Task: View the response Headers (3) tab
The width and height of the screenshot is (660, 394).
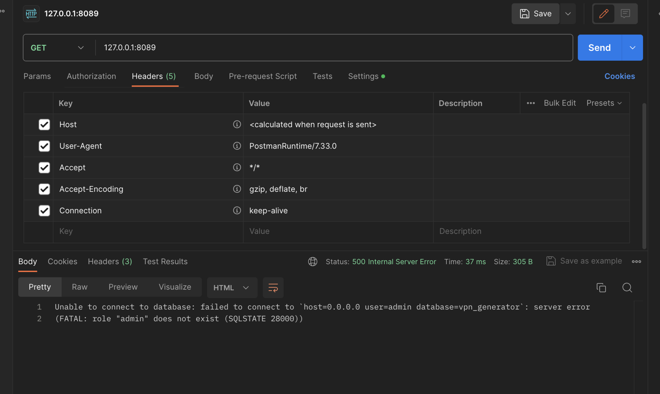Action: point(110,262)
